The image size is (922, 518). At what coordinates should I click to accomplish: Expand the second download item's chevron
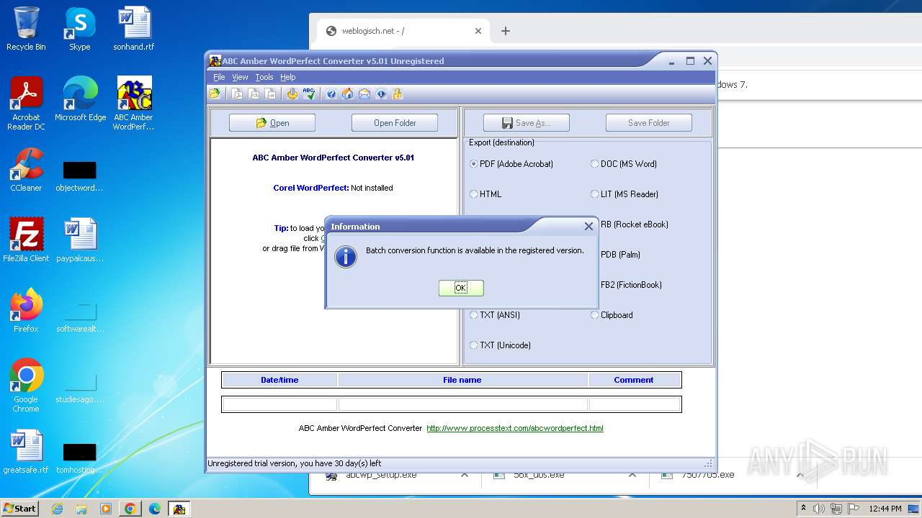(x=632, y=475)
